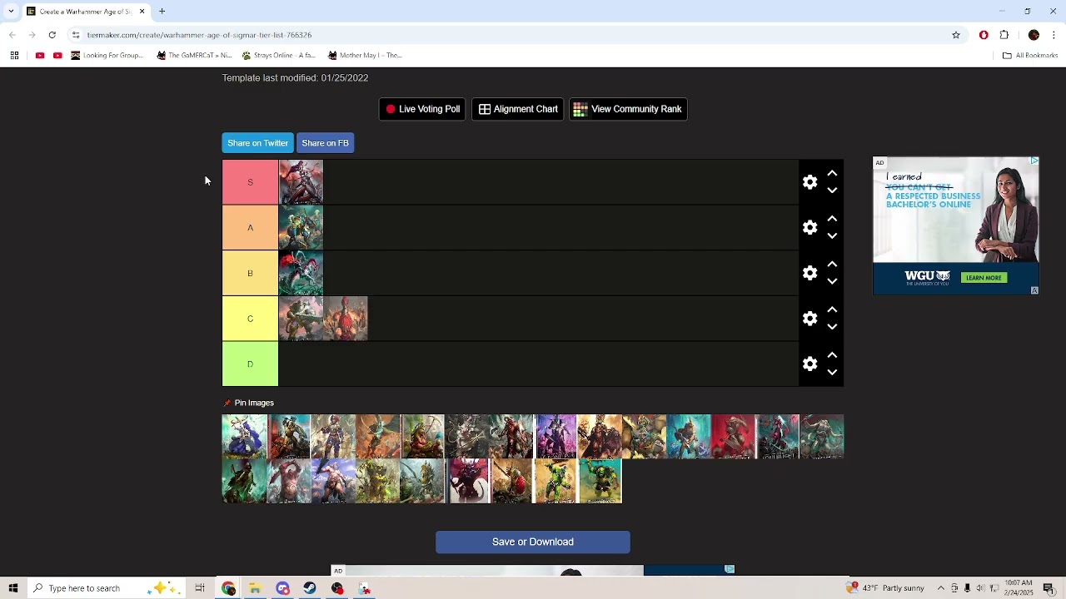
Task: Move A tier row down with arrow
Action: click(832, 236)
